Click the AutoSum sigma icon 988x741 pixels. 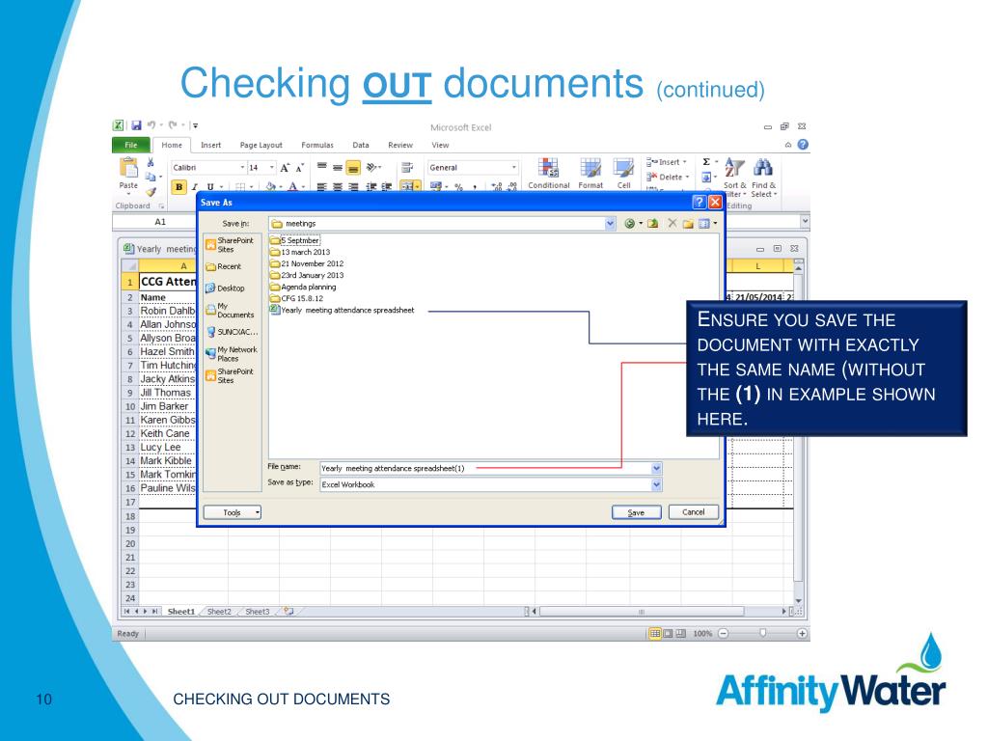click(706, 162)
